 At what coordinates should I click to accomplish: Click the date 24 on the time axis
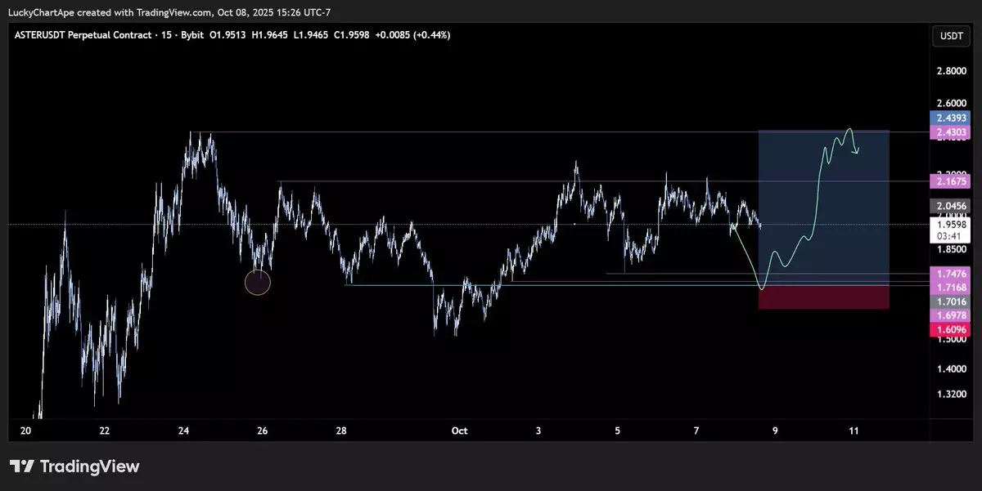click(184, 431)
